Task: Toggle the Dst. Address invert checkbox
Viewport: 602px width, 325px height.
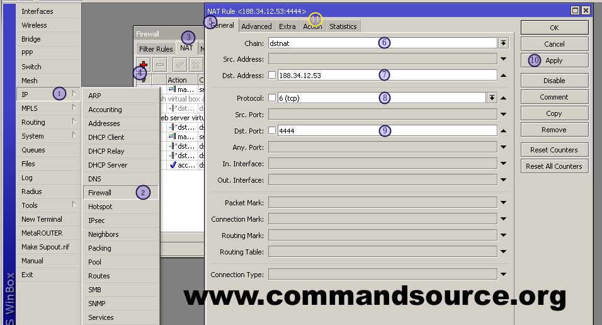Action: click(x=272, y=76)
